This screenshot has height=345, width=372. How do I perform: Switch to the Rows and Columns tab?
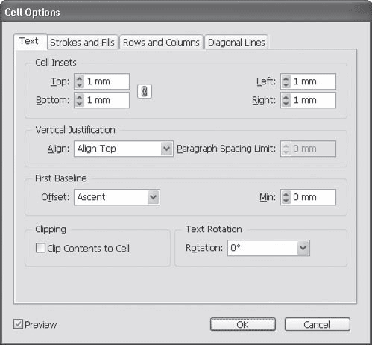coord(161,43)
